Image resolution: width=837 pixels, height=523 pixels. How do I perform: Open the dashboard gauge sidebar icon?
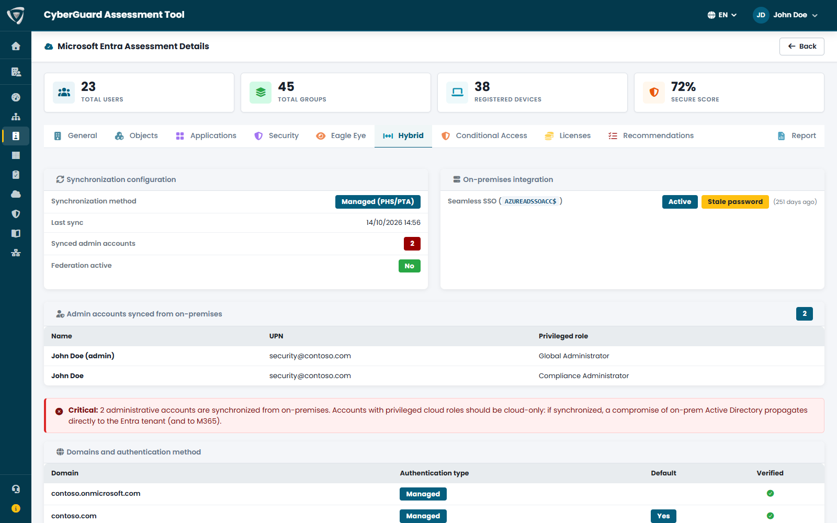click(16, 97)
